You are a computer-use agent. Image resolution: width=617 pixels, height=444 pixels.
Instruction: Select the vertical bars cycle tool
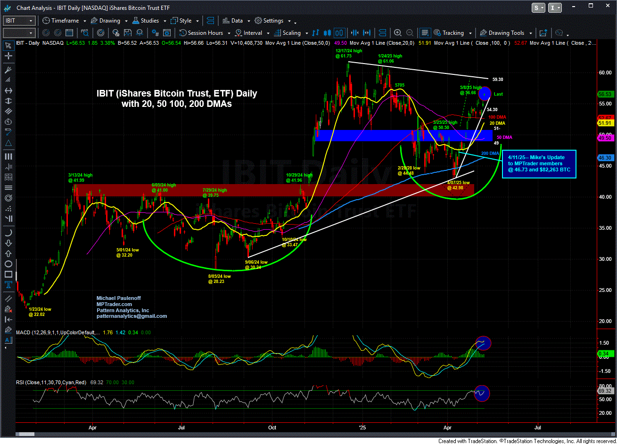(9, 157)
